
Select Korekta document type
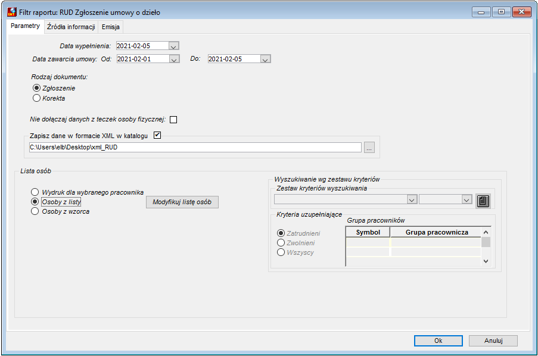tap(36, 98)
